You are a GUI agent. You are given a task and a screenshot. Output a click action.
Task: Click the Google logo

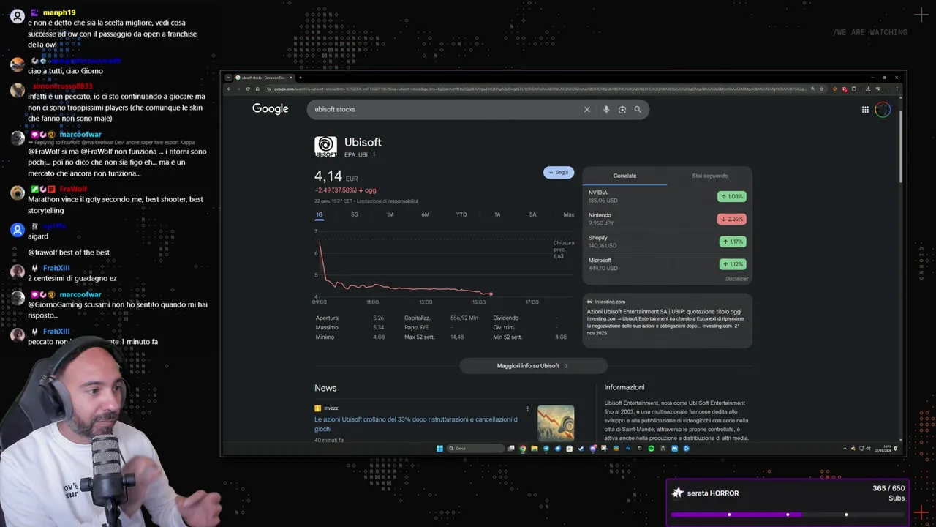(271, 109)
